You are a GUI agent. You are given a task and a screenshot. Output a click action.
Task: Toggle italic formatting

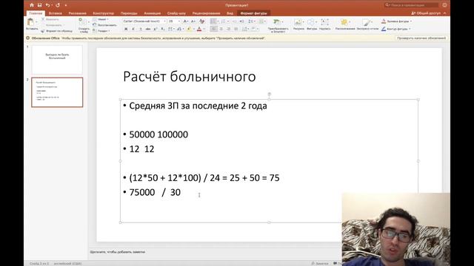click(133, 29)
